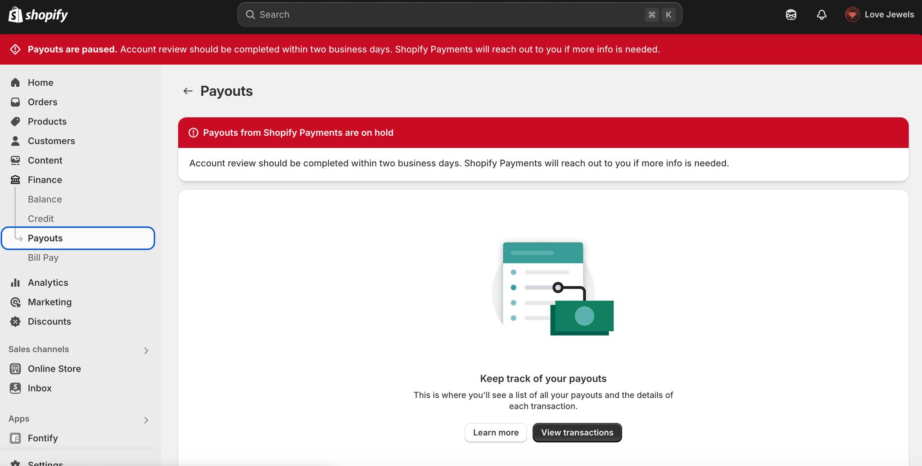This screenshot has height=466, width=922.
Task: Go back using the Payouts arrow
Action: [188, 91]
